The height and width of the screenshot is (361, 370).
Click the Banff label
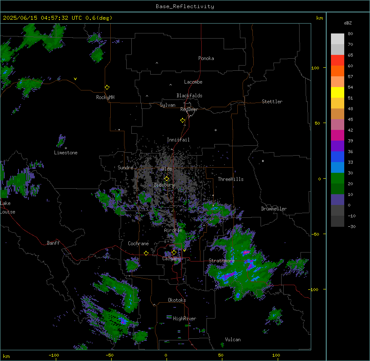coord(53,243)
